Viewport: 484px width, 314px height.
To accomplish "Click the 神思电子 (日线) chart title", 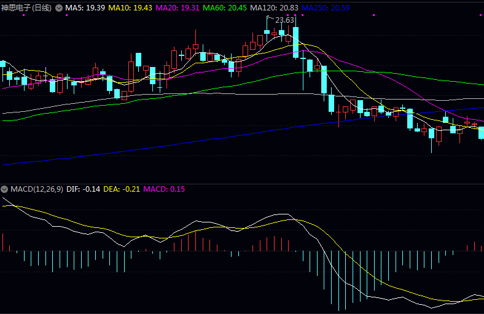I will 26,8.
